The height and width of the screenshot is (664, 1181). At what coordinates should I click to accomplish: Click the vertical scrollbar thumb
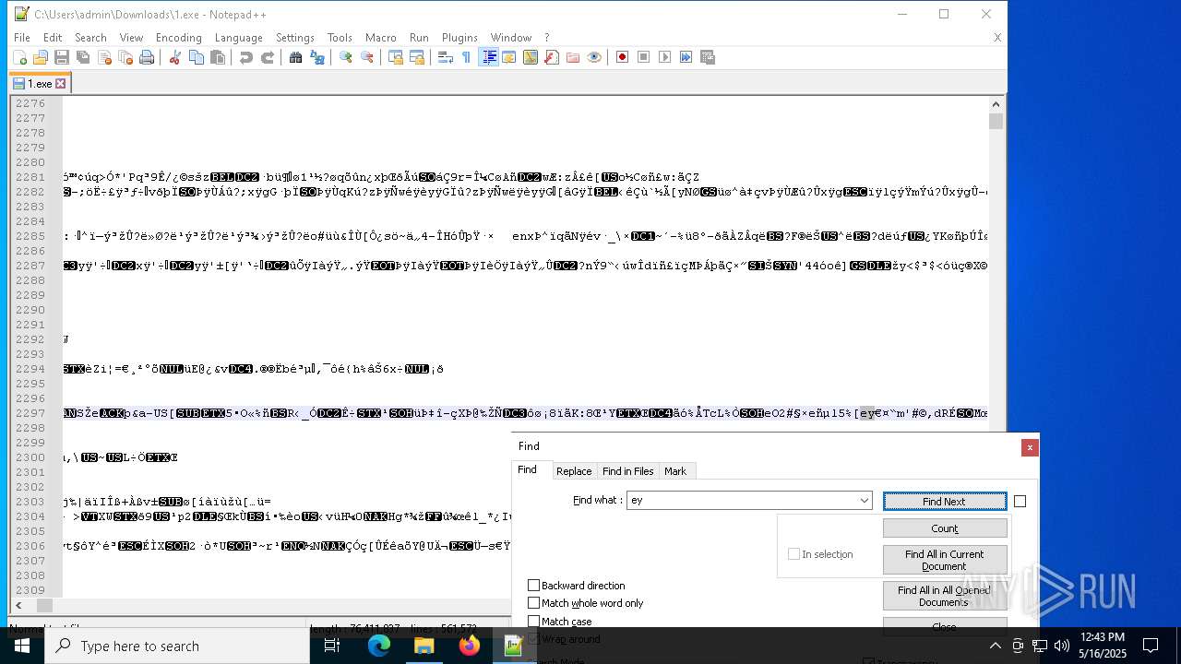(x=996, y=122)
